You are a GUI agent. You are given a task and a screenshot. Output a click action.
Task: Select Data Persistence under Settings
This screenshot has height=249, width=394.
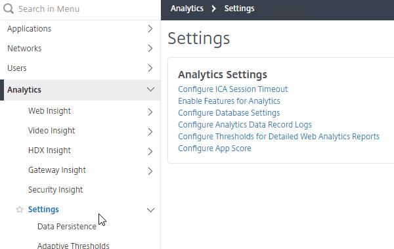coord(67,227)
